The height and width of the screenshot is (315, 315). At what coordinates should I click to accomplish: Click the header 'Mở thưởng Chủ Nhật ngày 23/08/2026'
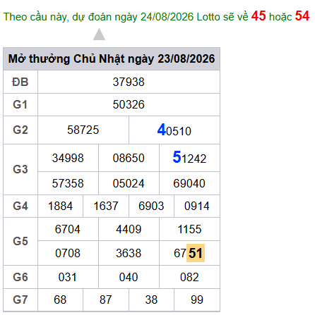[112, 58]
